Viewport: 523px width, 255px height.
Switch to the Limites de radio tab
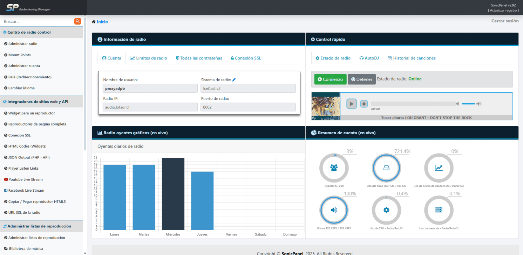coord(148,58)
